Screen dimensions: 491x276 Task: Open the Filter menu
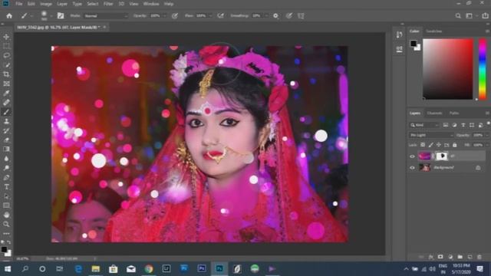pyautogui.click(x=108, y=4)
